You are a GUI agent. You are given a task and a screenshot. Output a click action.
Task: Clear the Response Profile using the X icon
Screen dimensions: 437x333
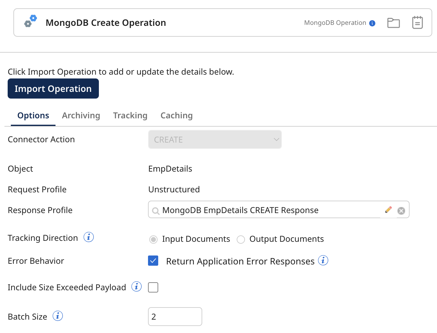pyautogui.click(x=401, y=211)
